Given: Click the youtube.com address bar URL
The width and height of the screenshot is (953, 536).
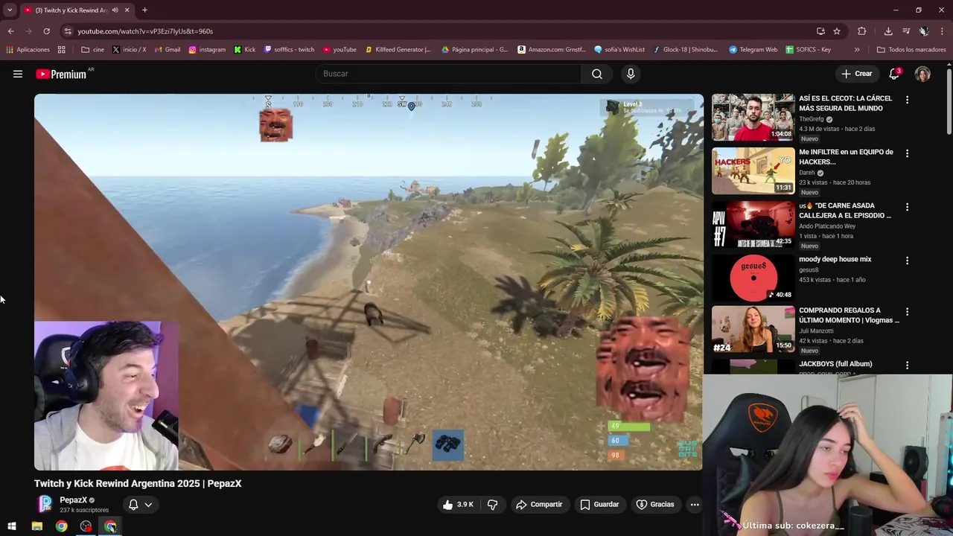Looking at the screenshot, I should (x=145, y=31).
